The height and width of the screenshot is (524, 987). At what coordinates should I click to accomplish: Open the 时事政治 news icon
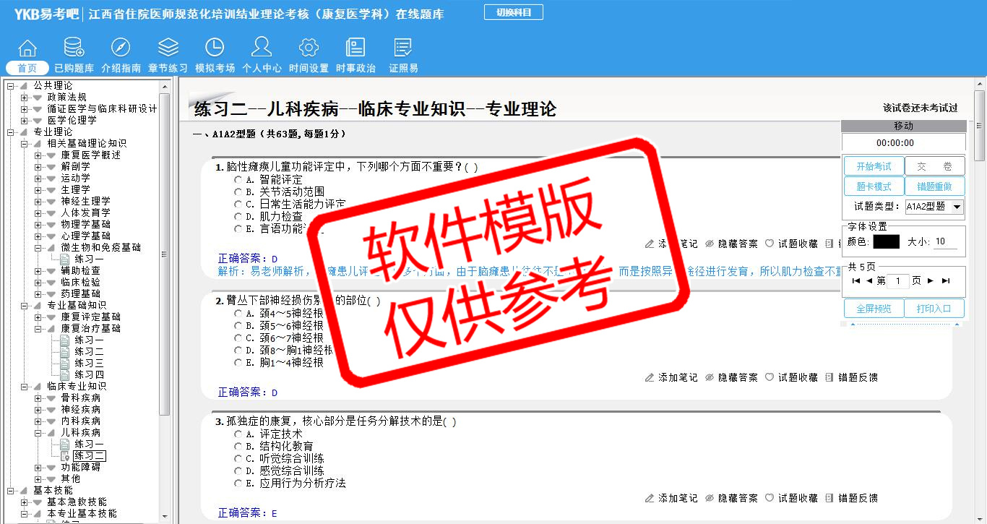pyautogui.click(x=355, y=48)
